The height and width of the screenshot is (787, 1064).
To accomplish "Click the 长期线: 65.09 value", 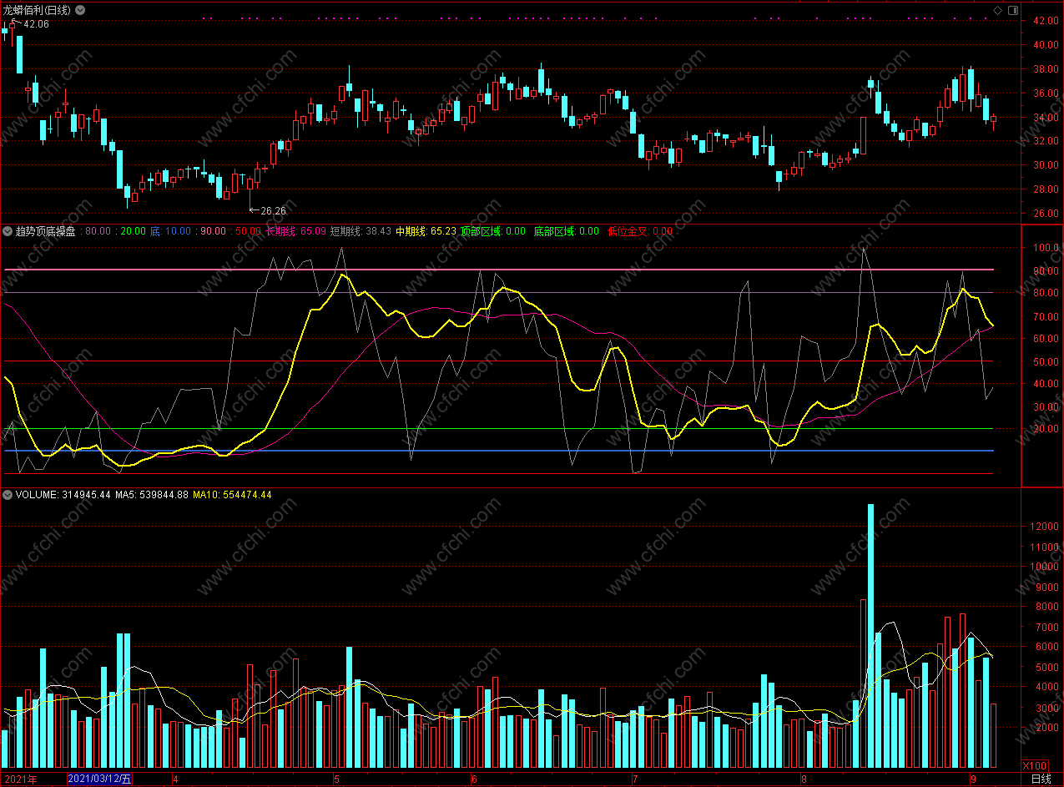I will [295, 231].
